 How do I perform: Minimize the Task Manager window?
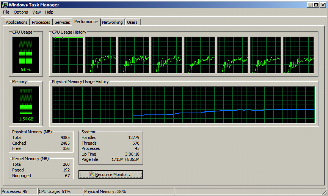[310, 5]
